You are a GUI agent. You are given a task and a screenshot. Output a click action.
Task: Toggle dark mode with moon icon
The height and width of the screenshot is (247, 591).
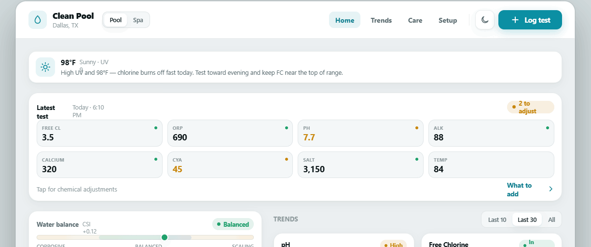coord(485,20)
